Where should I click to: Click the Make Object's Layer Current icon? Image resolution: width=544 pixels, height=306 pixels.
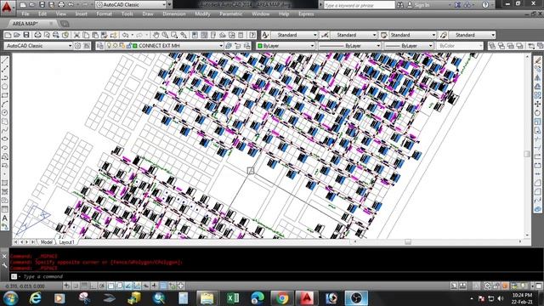click(x=229, y=46)
